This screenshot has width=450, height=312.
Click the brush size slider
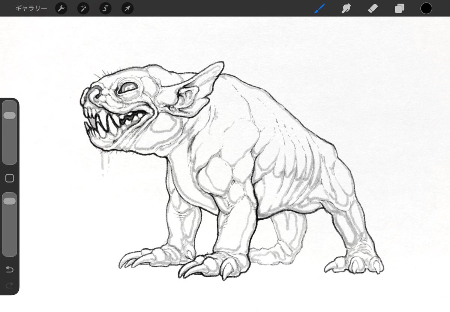point(10,132)
